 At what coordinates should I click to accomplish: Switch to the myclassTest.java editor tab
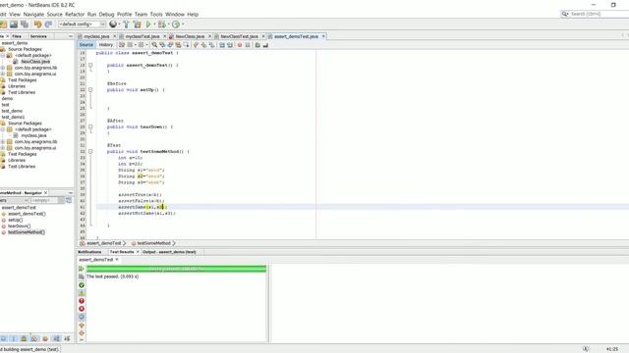tap(142, 36)
